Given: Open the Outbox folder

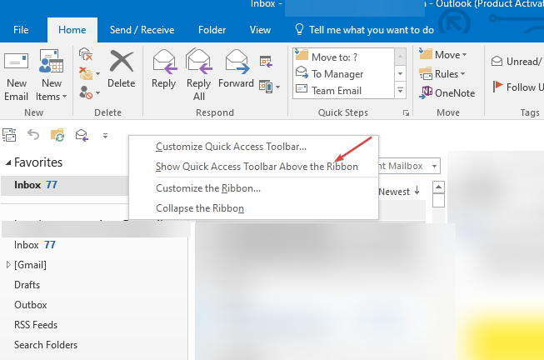Looking at the screenshot, I should click(x=31, y=305).
